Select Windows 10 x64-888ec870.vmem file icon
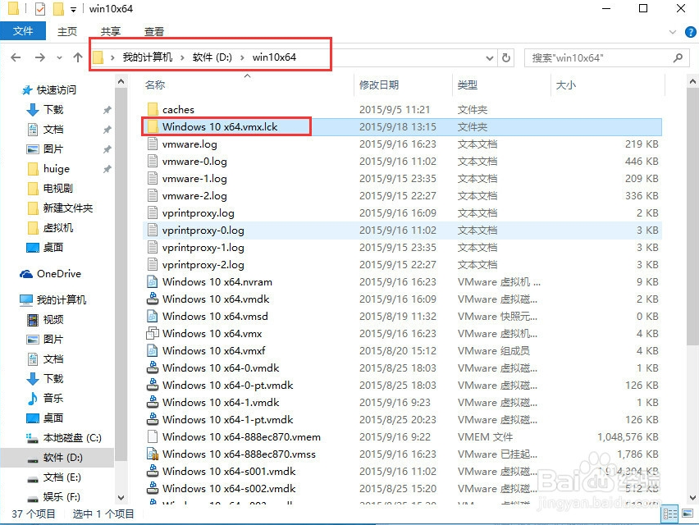 pos(153,436)
